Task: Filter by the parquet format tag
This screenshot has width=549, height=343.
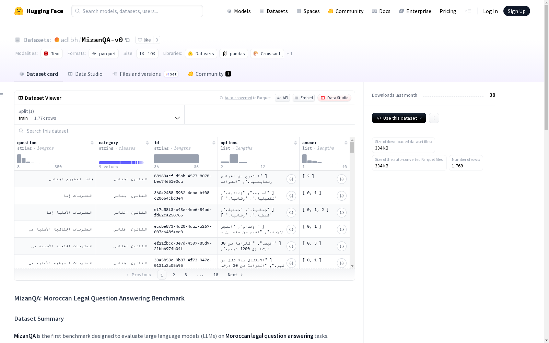Action: coord(104,54)
